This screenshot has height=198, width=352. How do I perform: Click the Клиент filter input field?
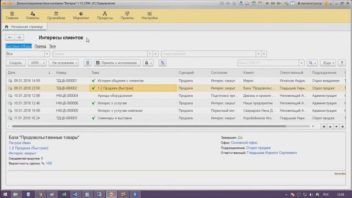tap(100, 54)
